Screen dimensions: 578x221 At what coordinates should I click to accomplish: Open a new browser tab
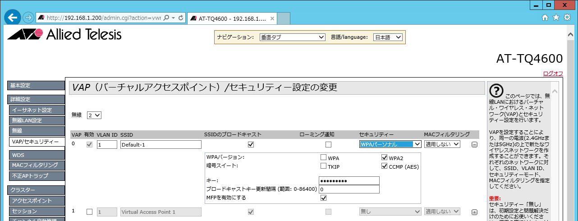283,18
